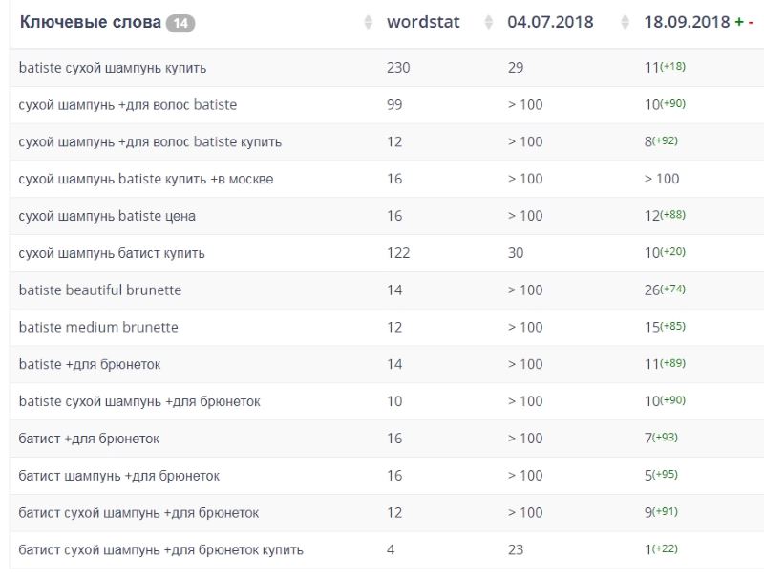Click wordstat value 122
This screenshot has width=764, height=580.
(398, 253)
